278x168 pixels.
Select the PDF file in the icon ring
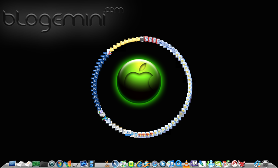tap(109, 52)
